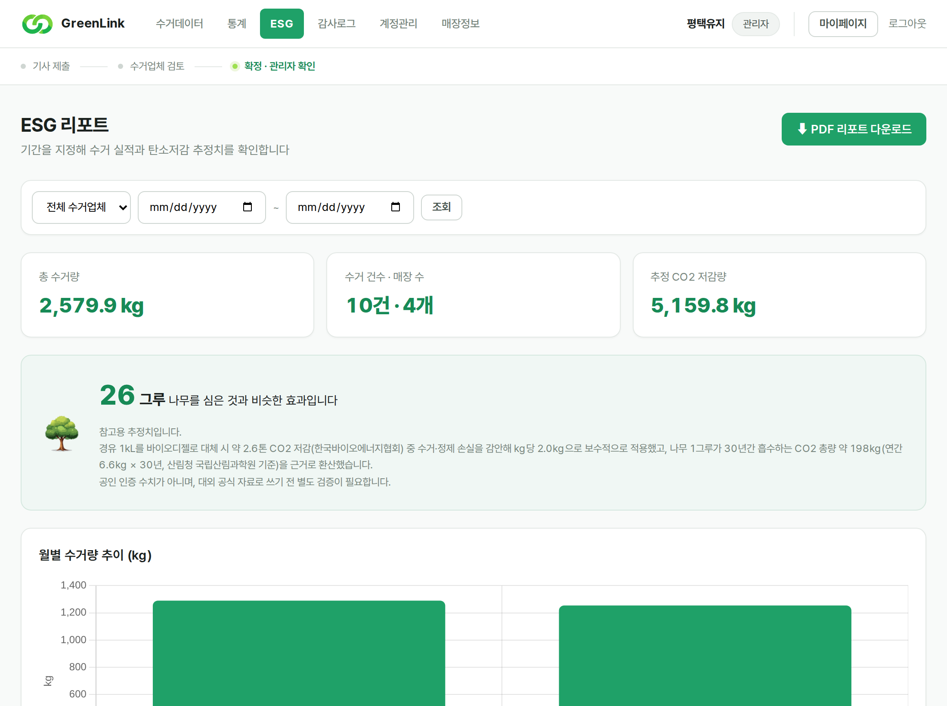Click the 평택유지 account name
Viewport: 947px width, 706px height.
(706, 24)
